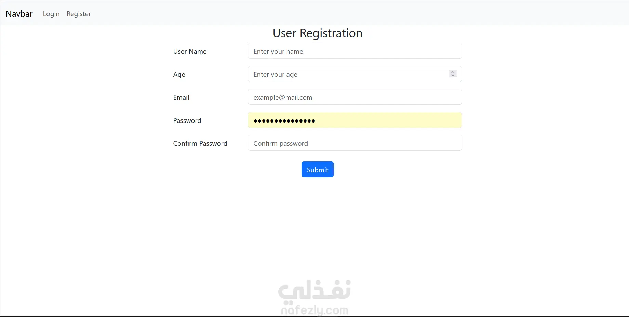Screen dimensions: 629x317
Task: Click the 'Confirm Password' label
Action: pyautogui.click(x=200, y=143)
